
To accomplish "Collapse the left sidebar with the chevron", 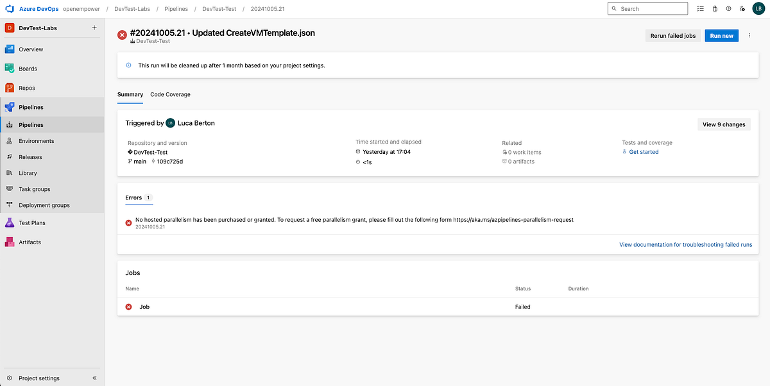I will [x=94, y=378].
